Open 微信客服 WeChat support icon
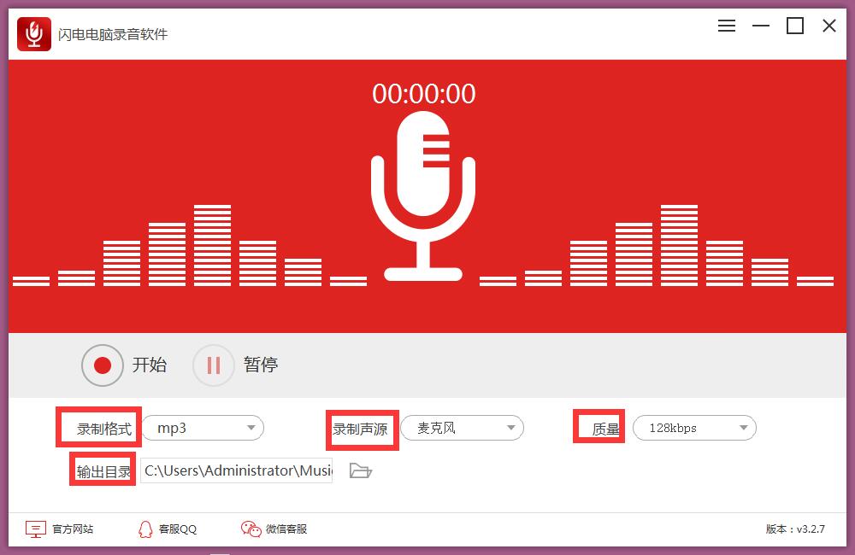This screenshot has height=555, width=855. click(249, 529)
